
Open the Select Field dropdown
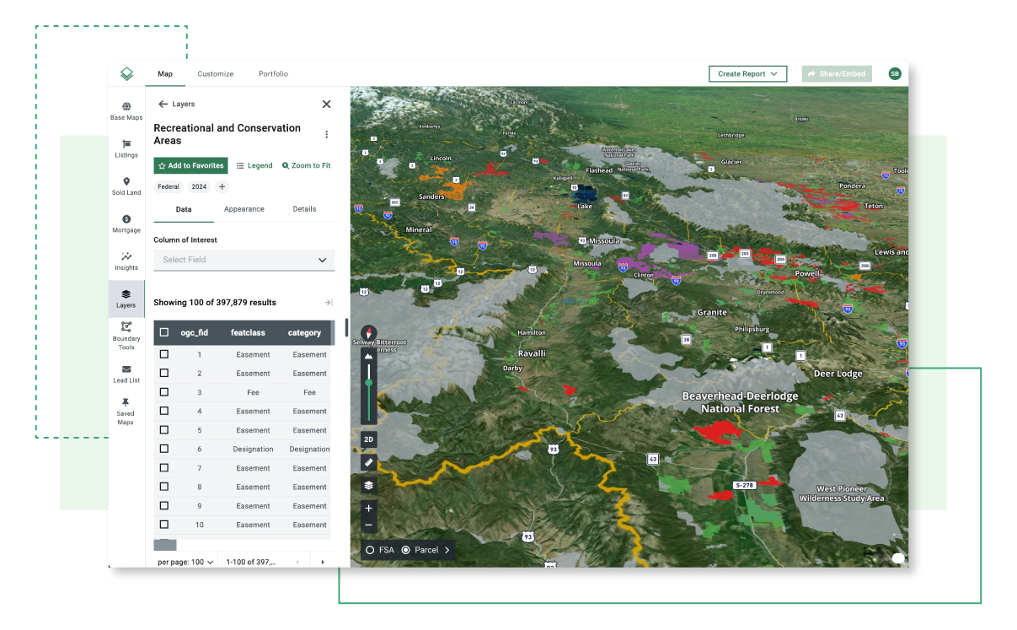244,260
